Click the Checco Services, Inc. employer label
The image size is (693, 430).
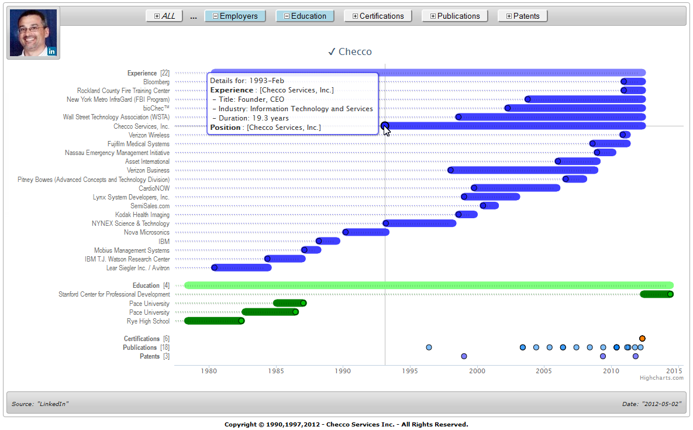(x=142, y=126)
